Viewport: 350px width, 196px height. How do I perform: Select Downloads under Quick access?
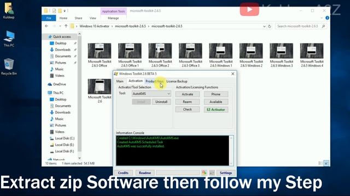[x=62, y=50]
